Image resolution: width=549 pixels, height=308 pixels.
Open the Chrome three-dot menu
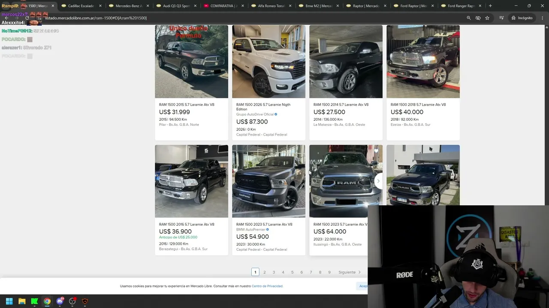tap(543, 18)
